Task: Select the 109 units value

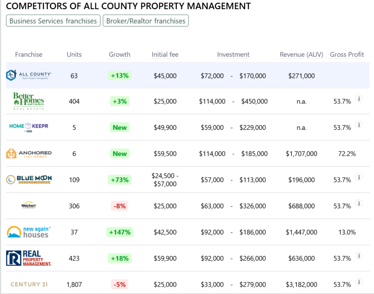Action: point(74,180)
